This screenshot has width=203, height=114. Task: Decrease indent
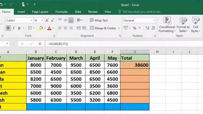(79, 28)
